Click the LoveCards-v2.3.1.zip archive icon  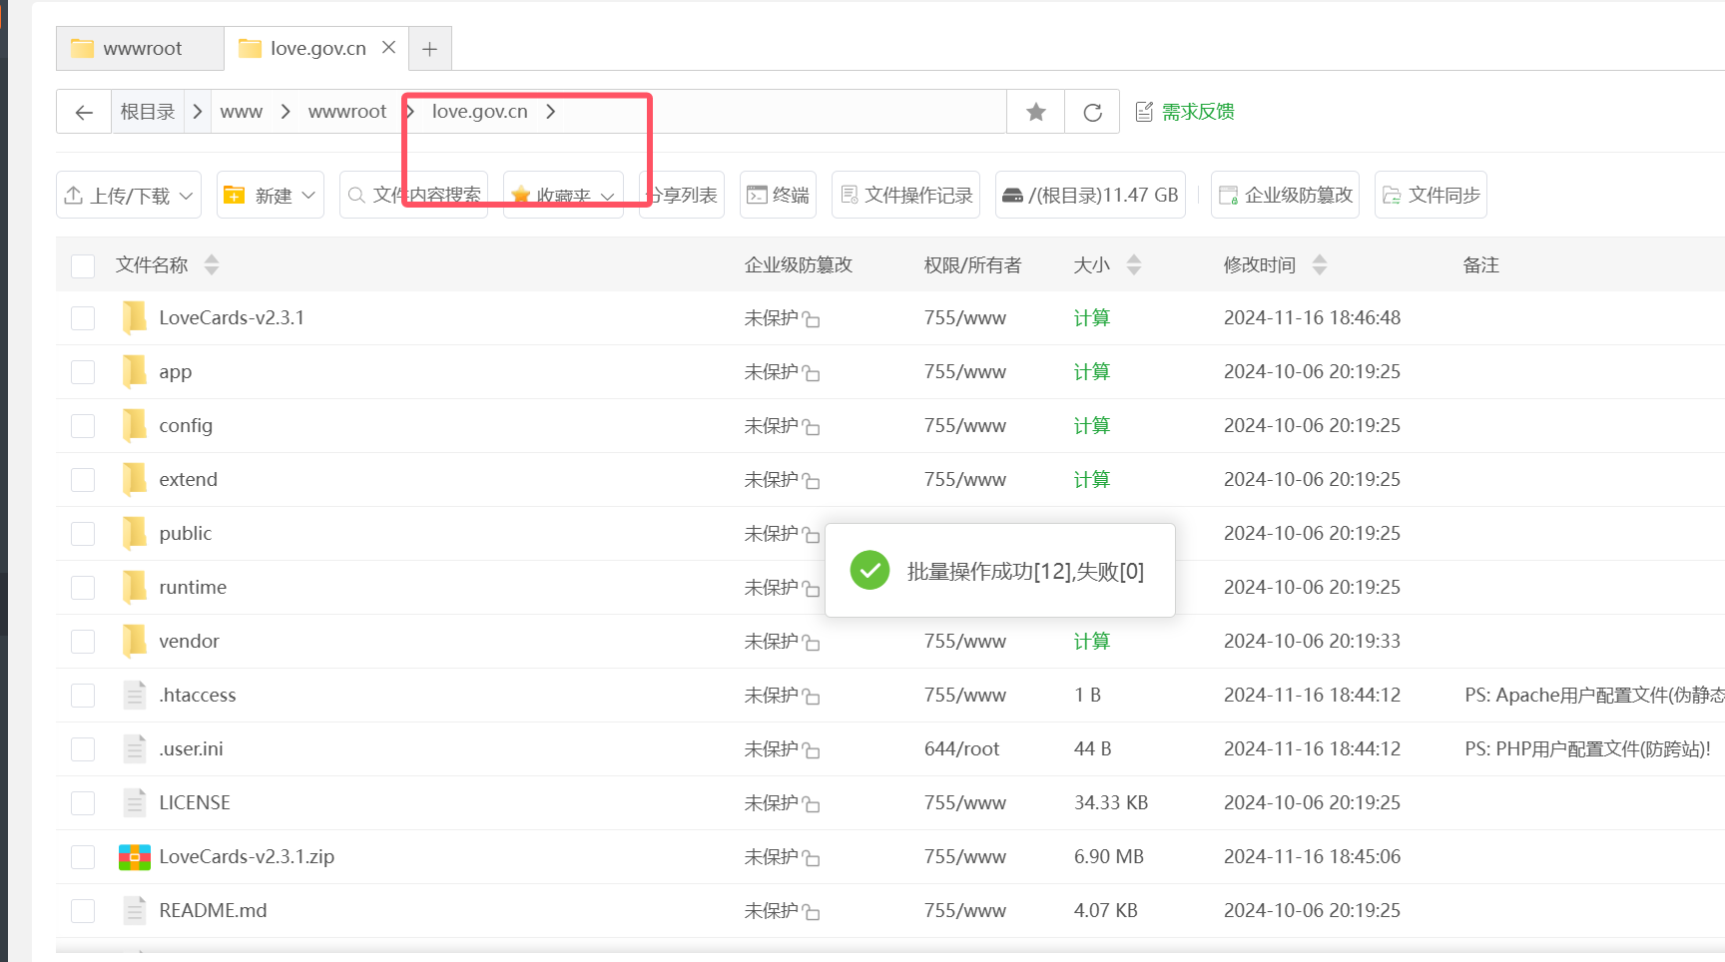click(x=135, y=857)
